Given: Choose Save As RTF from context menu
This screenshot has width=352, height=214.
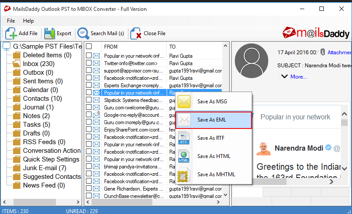Looking at the screenshot, I should coord(214,138).
